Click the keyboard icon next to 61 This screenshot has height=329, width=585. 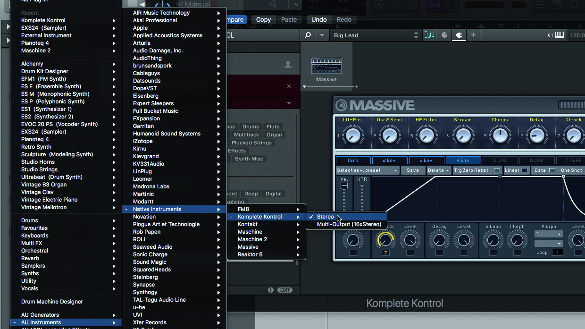[x=560, y=35]
